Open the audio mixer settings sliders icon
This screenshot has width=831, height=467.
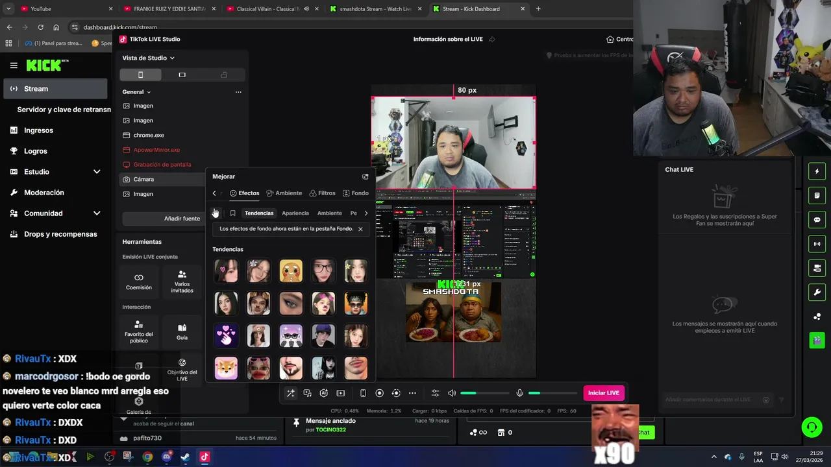(x=435, y=393)
